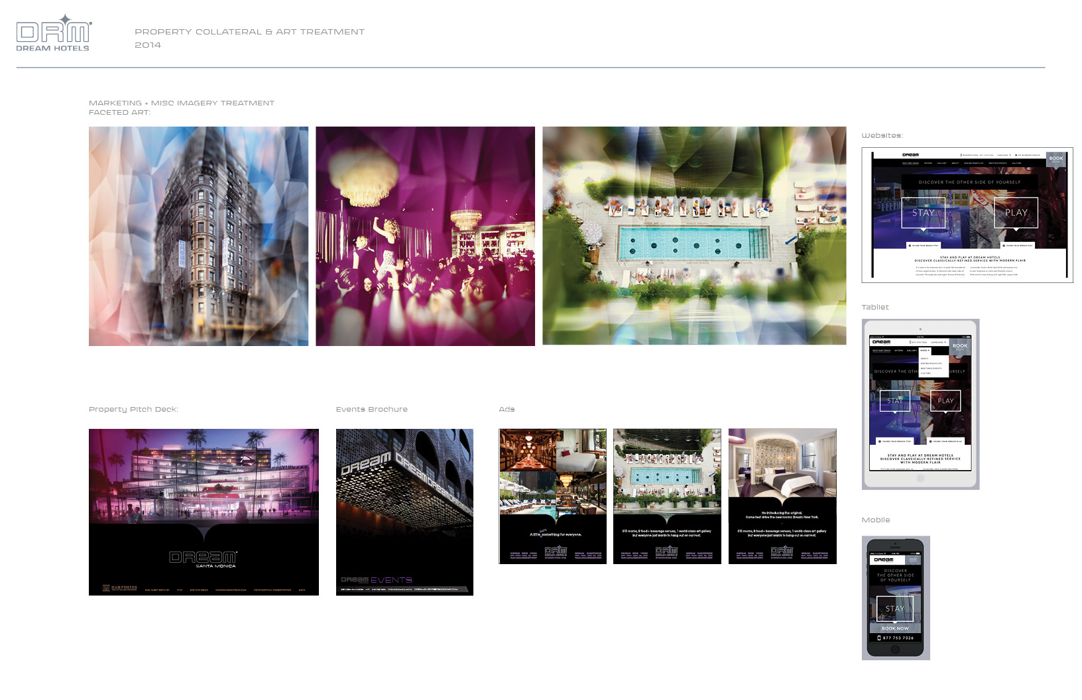The width and height of the screenshot is (1082, 700).
Task: Open the faceted building art image
Action: (198, 236)
